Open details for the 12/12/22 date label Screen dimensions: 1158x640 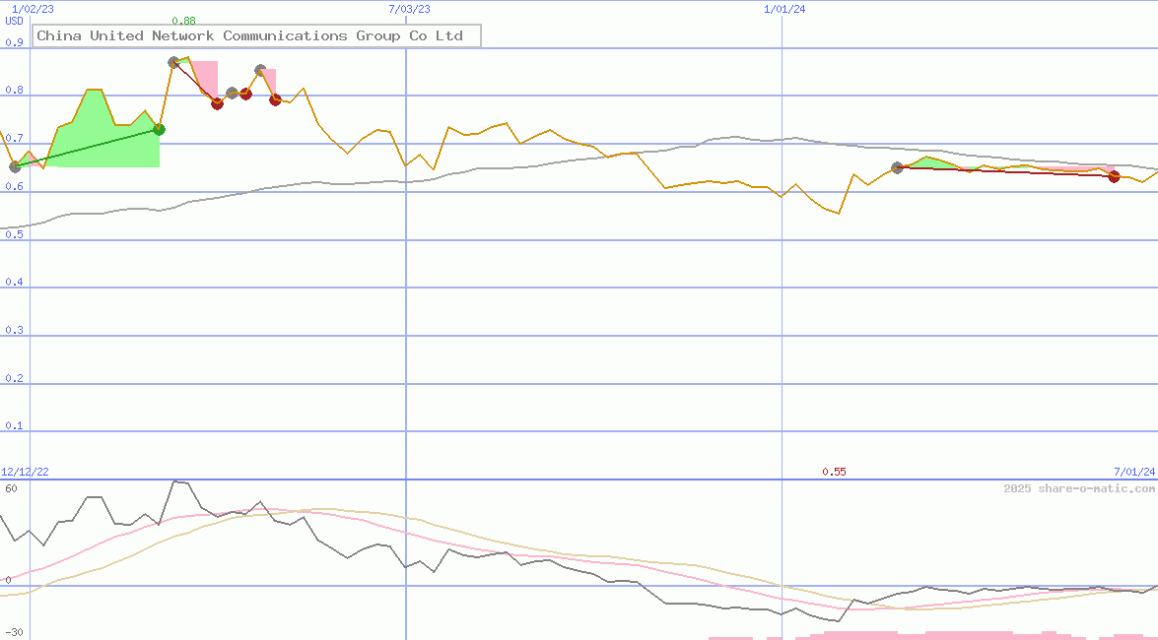tap(24, 471)
